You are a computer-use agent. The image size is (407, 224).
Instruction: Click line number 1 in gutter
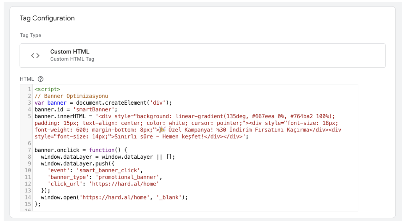click(30, 89)
